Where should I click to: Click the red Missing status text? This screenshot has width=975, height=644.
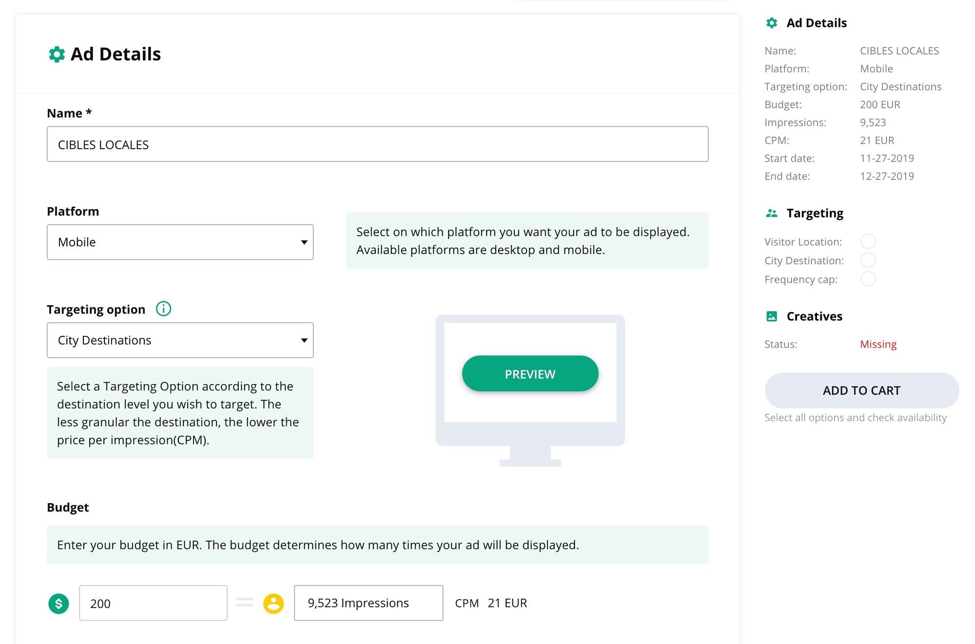(x=878, y=344)
